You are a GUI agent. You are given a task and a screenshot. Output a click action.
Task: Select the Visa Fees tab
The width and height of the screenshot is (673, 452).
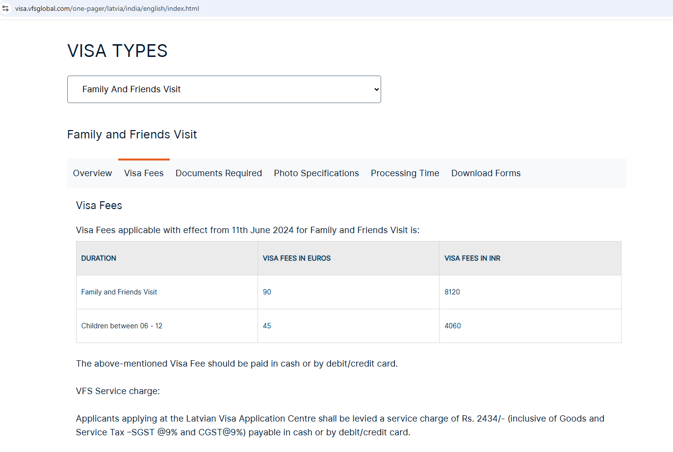tap(144, 173)
